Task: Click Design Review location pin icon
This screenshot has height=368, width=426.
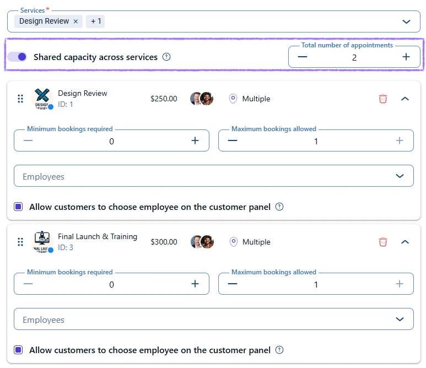Action: coord(233,99)
